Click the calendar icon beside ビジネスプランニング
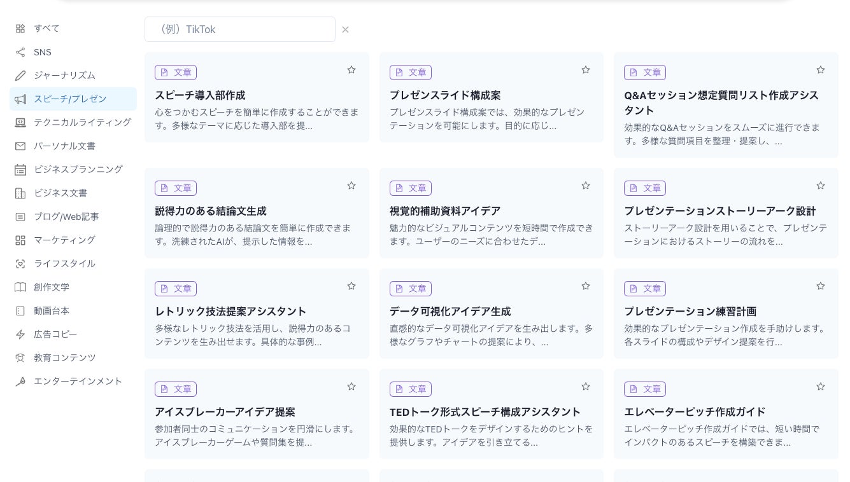Viewport: 850px width, 482px height. coord(20,170)
